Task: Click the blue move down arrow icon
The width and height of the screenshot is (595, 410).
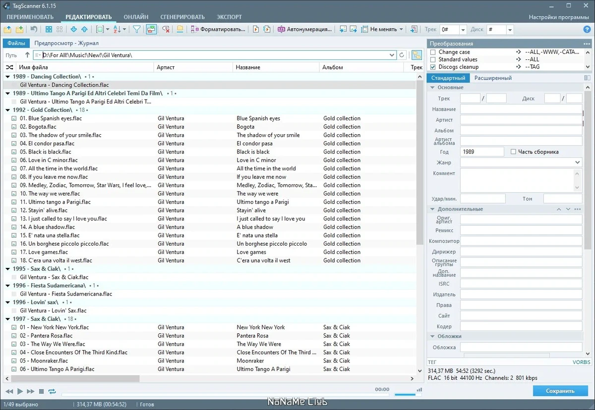Action: [x=74, y=29]
